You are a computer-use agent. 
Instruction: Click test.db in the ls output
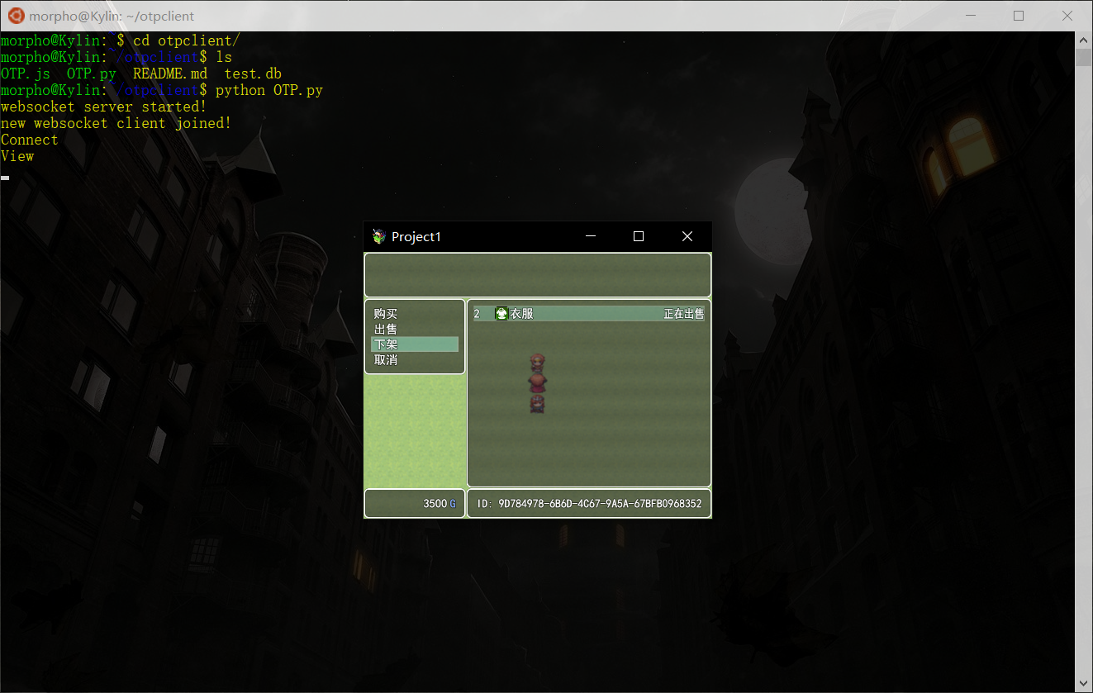pyautogui.click(x=253, y=74)
